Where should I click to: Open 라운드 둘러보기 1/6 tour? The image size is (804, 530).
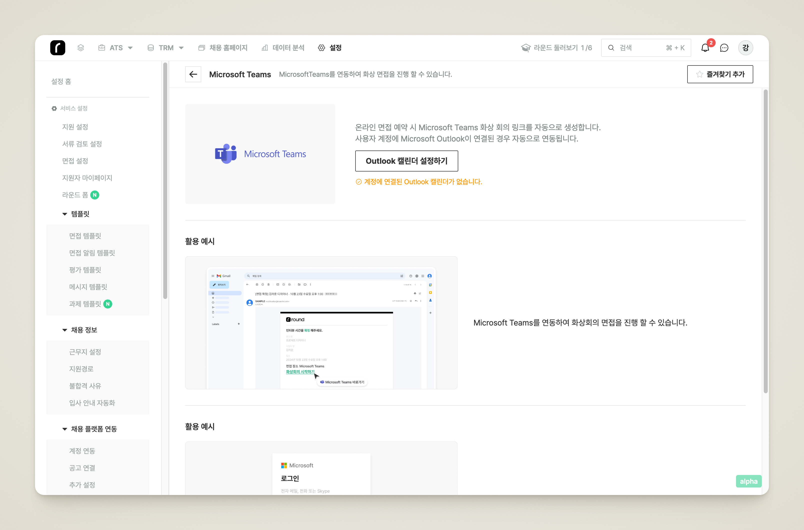tap(556, 48)
